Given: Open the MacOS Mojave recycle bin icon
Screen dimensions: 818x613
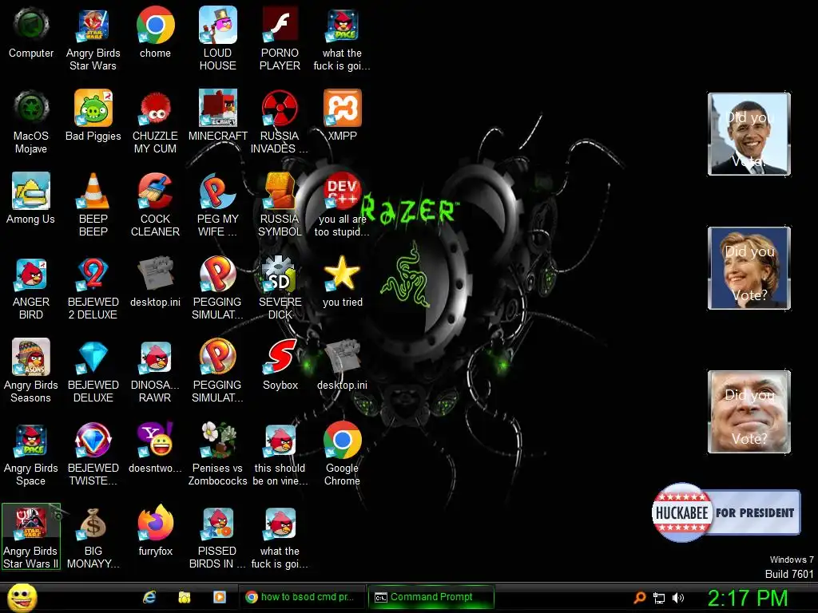Looking at the screenshot, I should (31, 122).
